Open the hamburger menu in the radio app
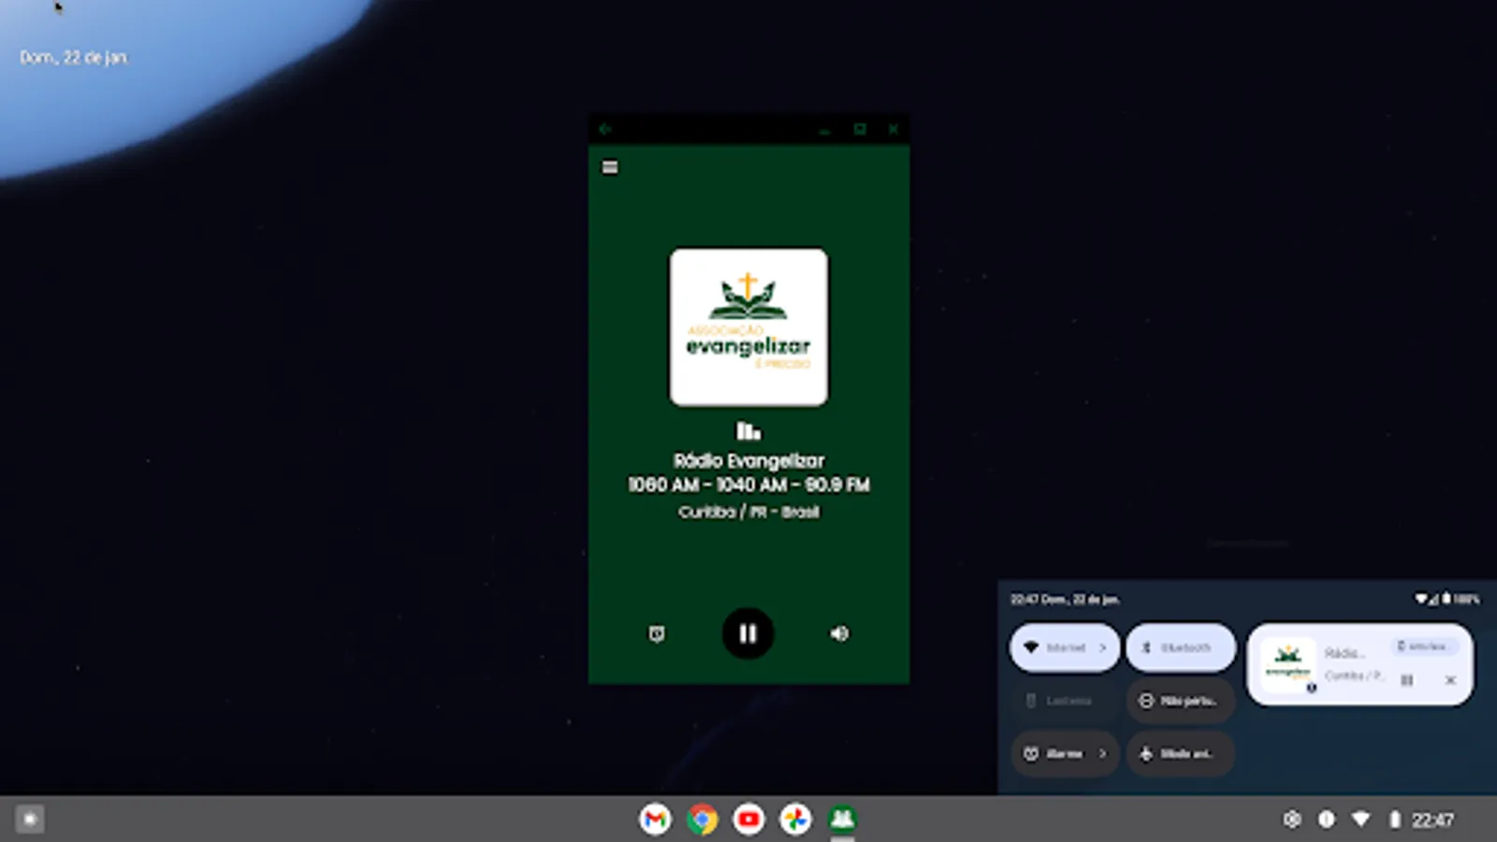1497x842 pixels. click(610, 167)
